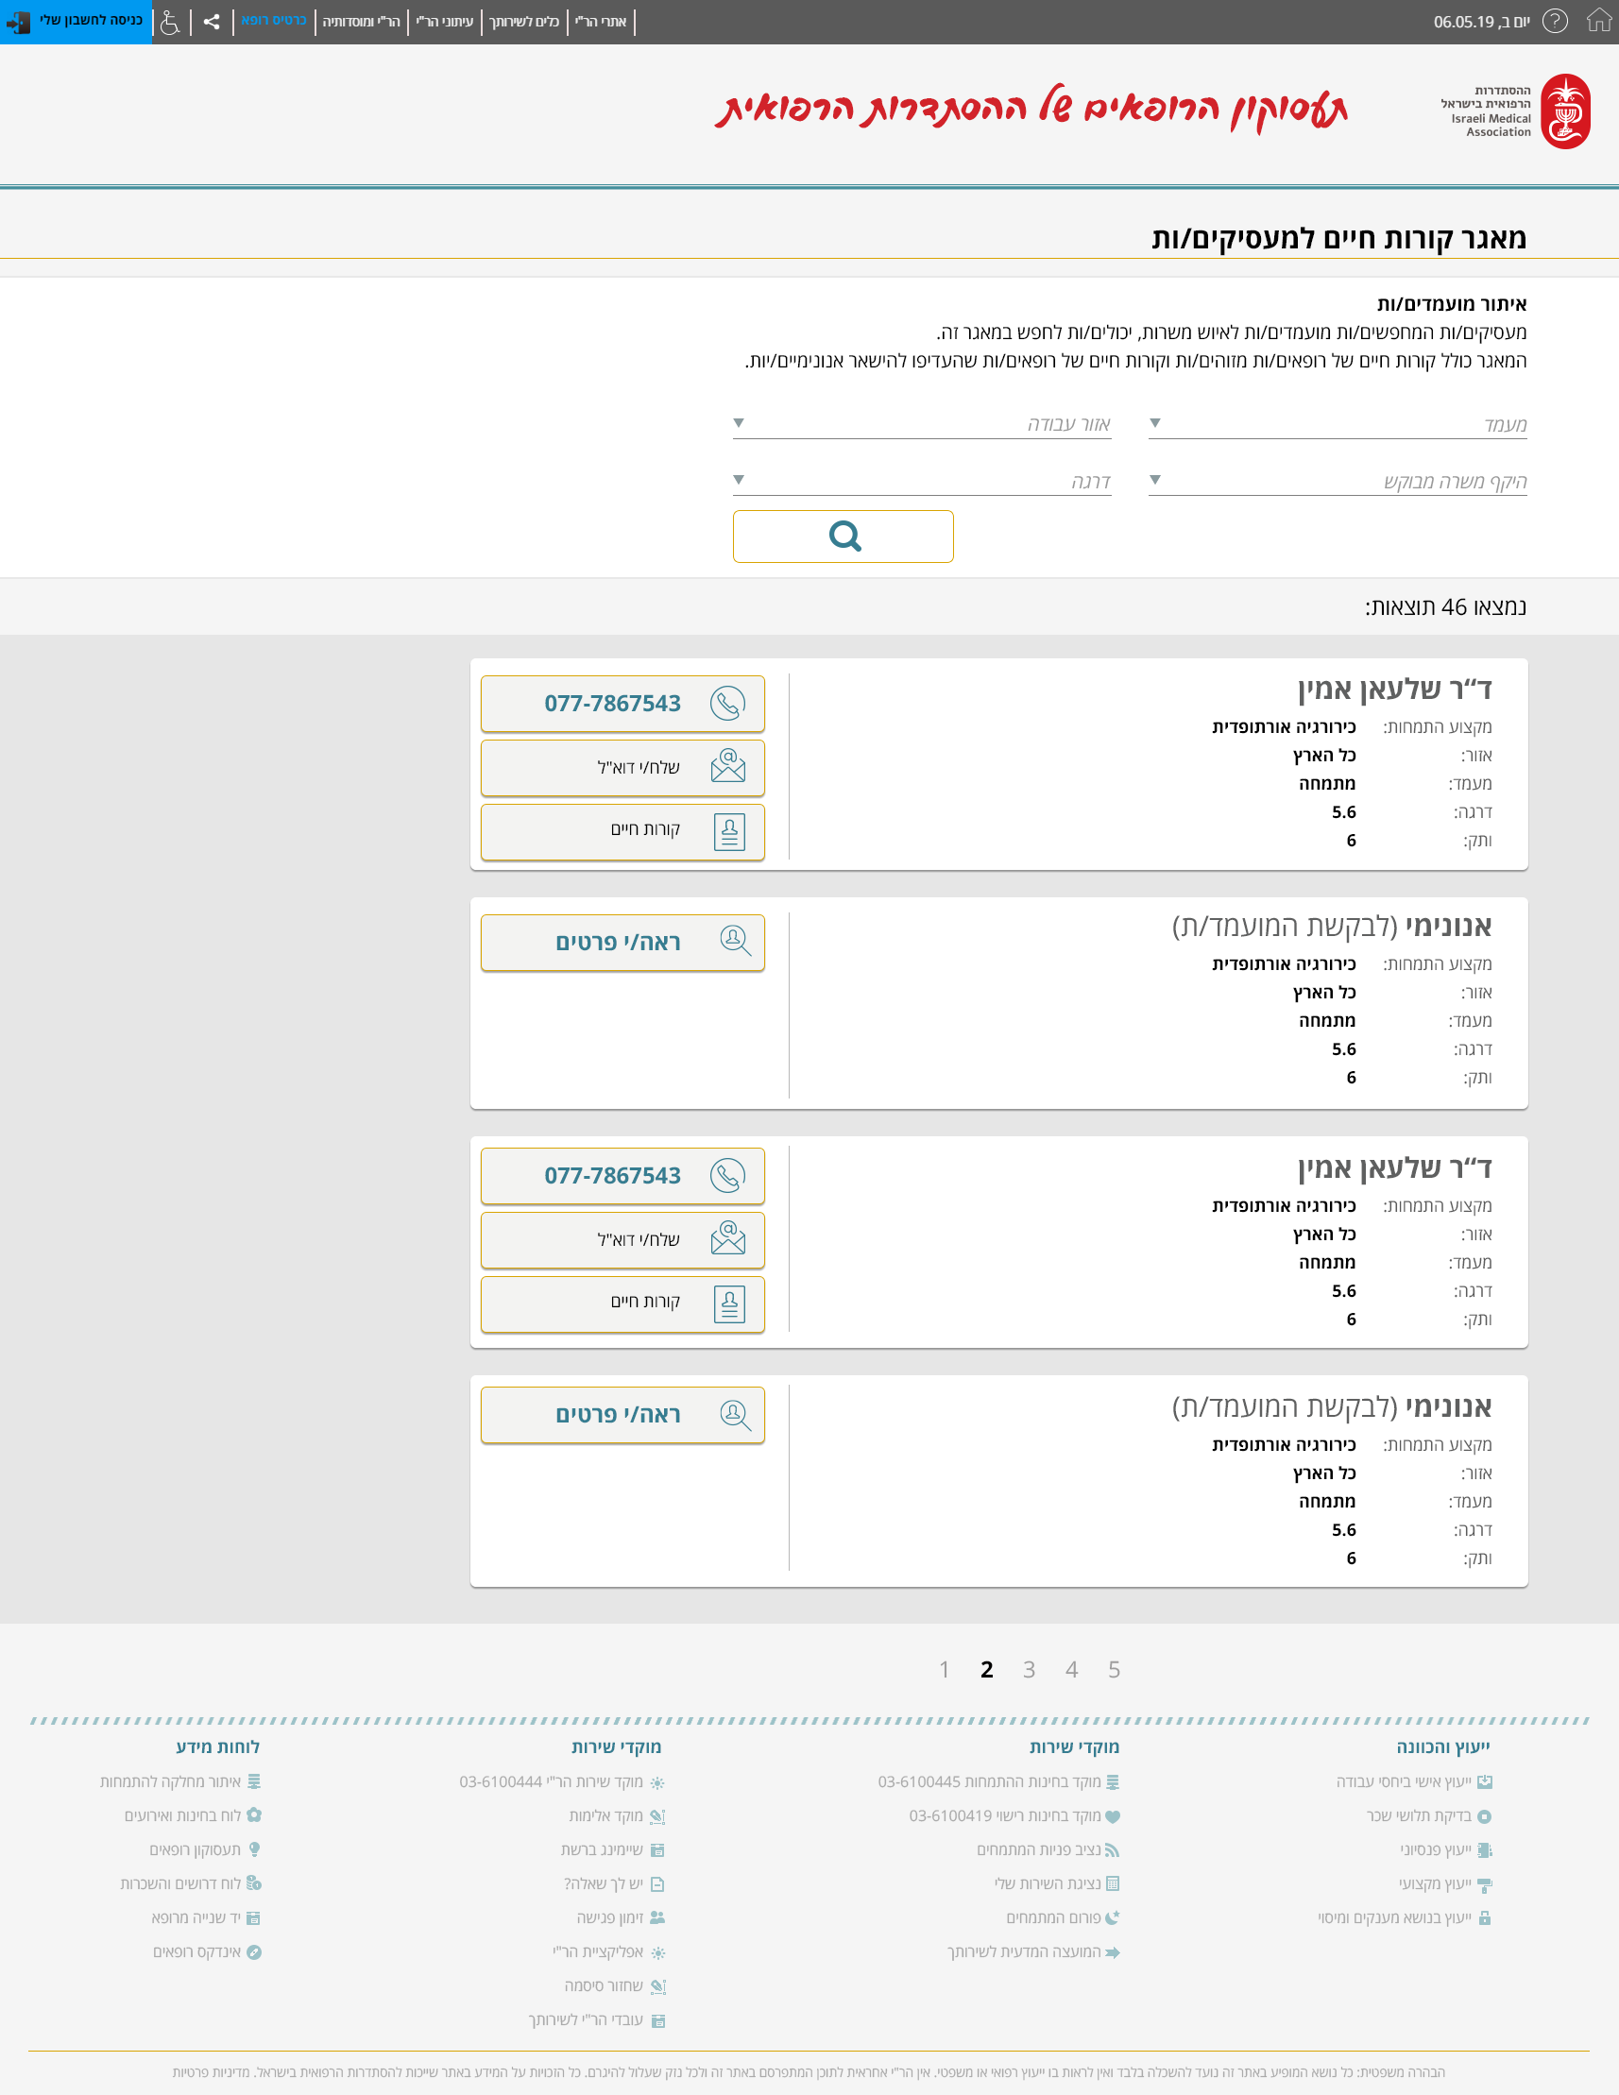Open the עיתוני הר"י menu

[x=444, y=21]
